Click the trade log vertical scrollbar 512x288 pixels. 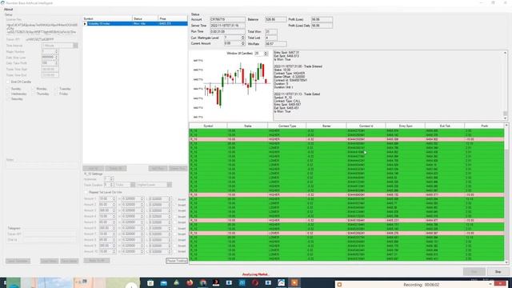[x=505, y=86]
